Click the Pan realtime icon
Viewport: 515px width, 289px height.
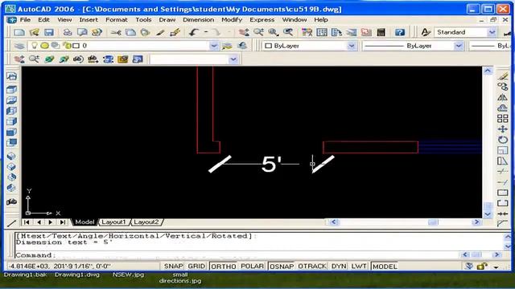(244, 32)
